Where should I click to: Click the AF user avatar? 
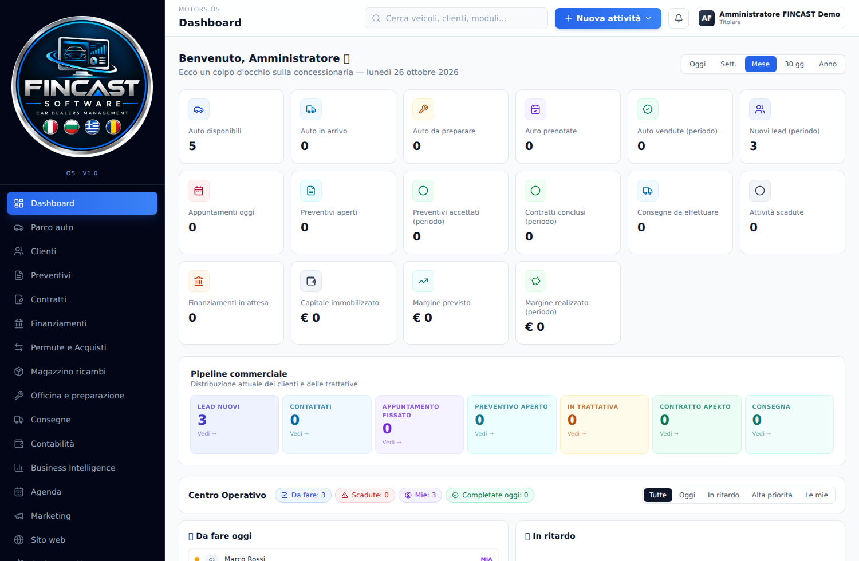click(707, 18)
